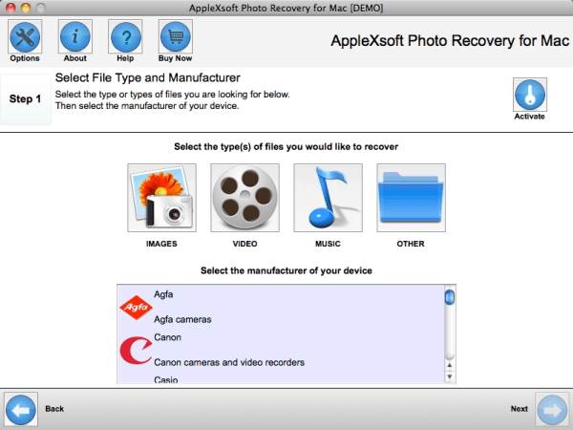This screenshot has width=573, height=430.
Task: Open the Options wrench icon
Action: (25, 36)
